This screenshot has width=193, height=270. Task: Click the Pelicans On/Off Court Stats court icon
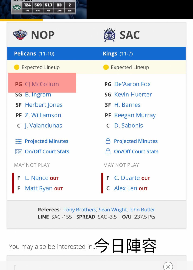tap(19, 152)
